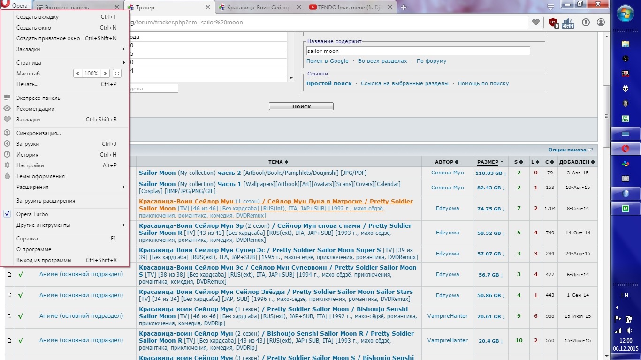Click the Opera menu button at top-left
This screenshot has height=360, width=641.
pyautogui.click(x=15, y=5)
